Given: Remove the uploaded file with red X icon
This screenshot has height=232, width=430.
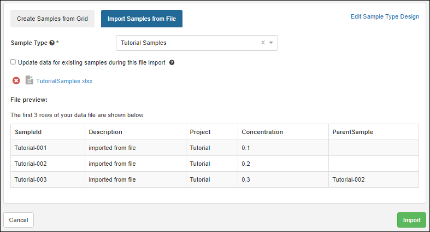Looking at the screenshot, I should (x=16, y=81).
